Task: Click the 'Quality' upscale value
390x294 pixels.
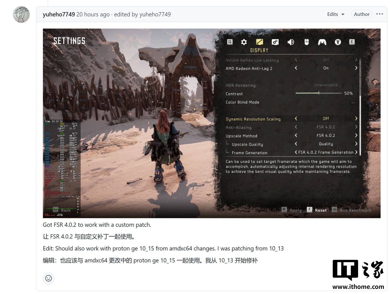Action: [x=326, y=144]
